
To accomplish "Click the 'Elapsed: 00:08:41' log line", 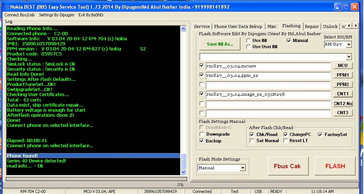I will 27,141.
